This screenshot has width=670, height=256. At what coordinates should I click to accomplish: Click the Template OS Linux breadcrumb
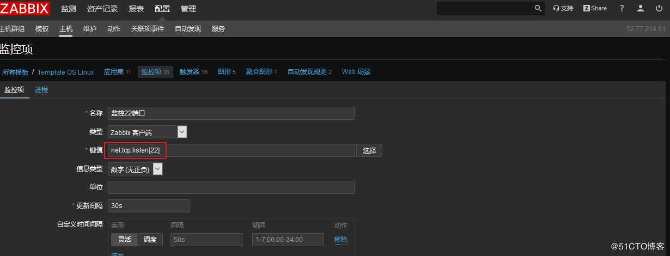(65, 72)
